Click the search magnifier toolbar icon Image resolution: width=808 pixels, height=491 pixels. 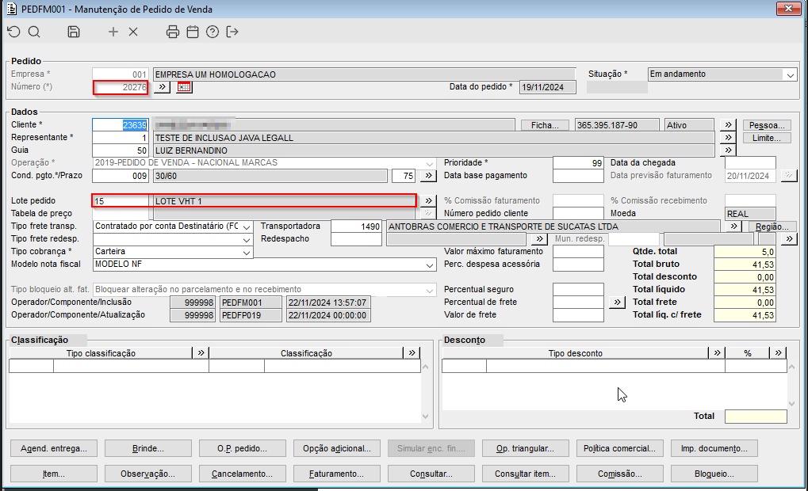[34, 32]
